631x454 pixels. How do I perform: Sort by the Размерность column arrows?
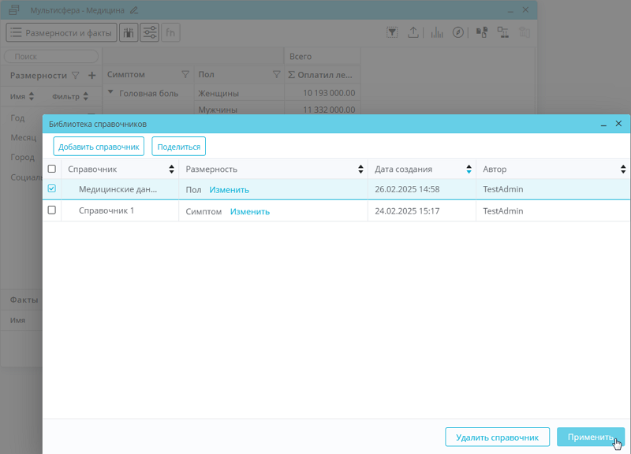pos(361,169)
